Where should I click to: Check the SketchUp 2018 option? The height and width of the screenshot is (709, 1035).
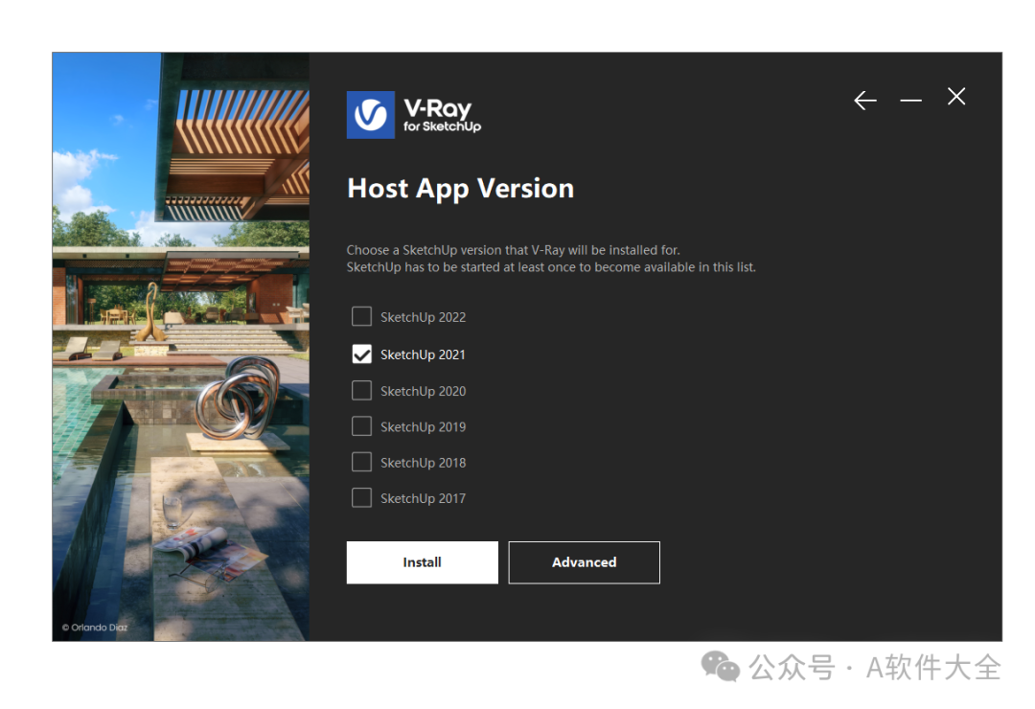(x=361, y=462)
